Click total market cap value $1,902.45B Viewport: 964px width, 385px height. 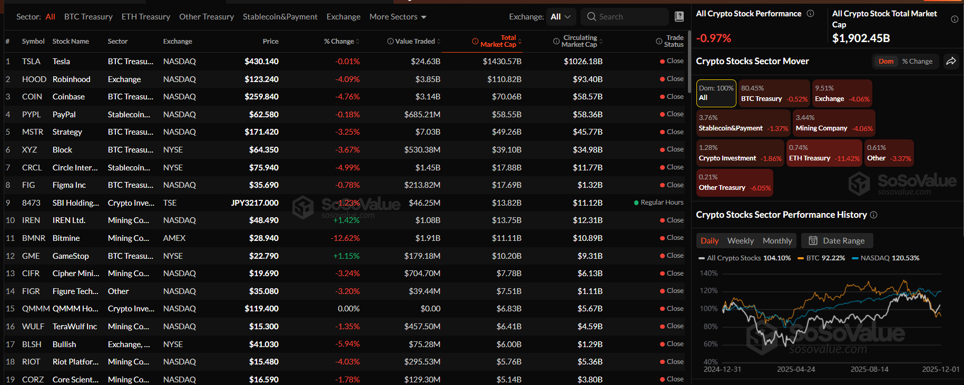[x=861, y=38]
